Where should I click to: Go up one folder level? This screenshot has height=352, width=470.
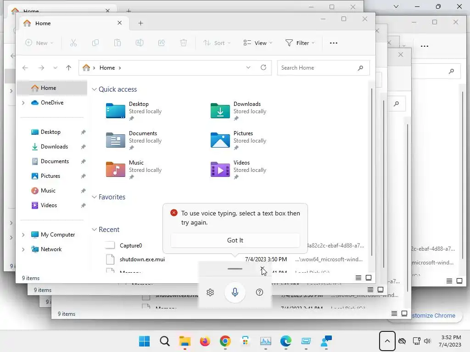[x=69, y=68]
